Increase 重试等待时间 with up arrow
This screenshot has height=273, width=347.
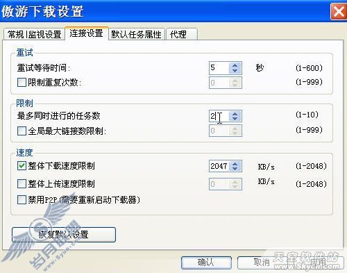click(235, 65)
